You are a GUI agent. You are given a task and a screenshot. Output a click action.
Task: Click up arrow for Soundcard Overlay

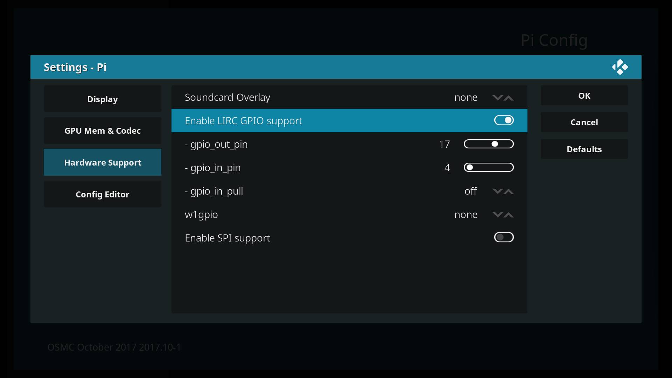click(x=509, y=98)
